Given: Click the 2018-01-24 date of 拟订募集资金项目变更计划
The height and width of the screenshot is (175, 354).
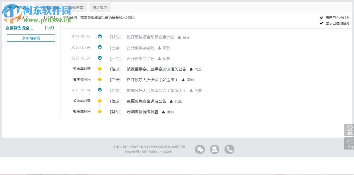Looking at the screenshot, I should coord(81,36).
